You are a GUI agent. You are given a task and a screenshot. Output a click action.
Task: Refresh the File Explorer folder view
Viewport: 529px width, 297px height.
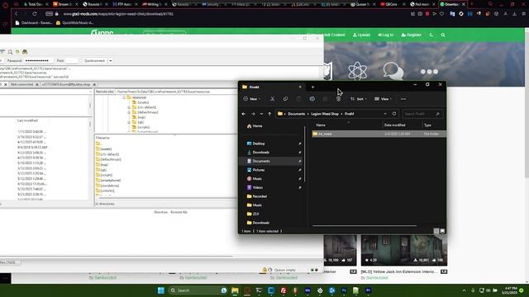pos(394,114)
